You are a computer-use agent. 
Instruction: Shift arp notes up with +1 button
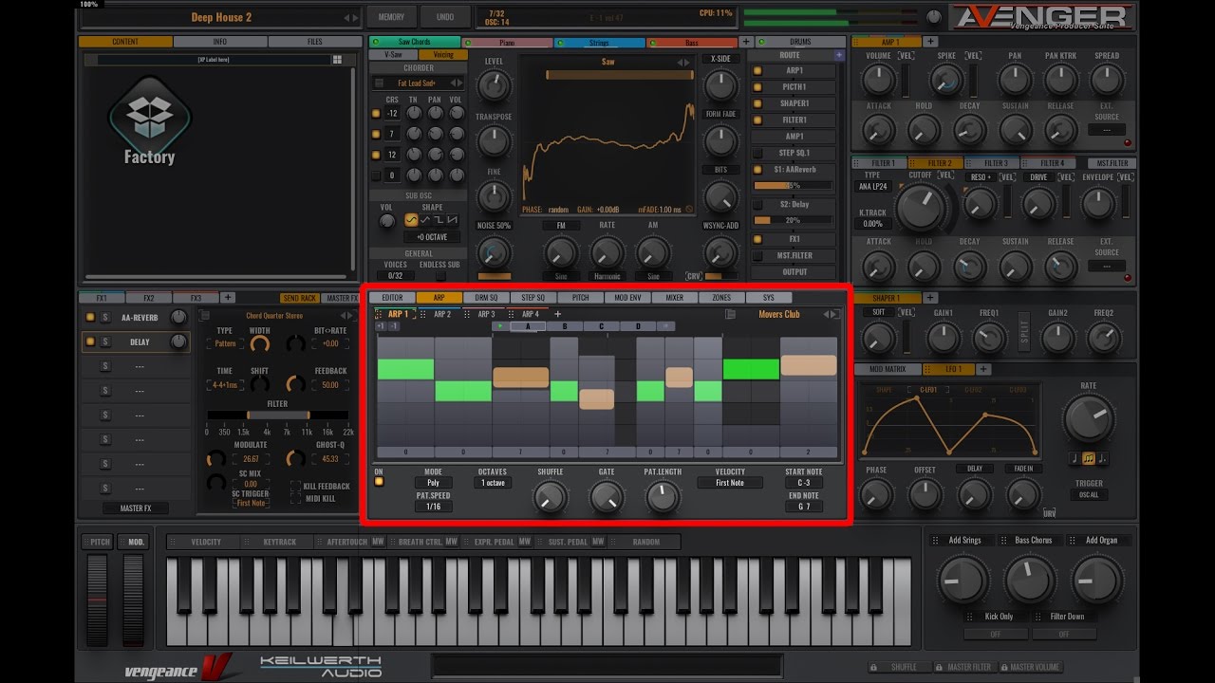[x=381, y=326]
